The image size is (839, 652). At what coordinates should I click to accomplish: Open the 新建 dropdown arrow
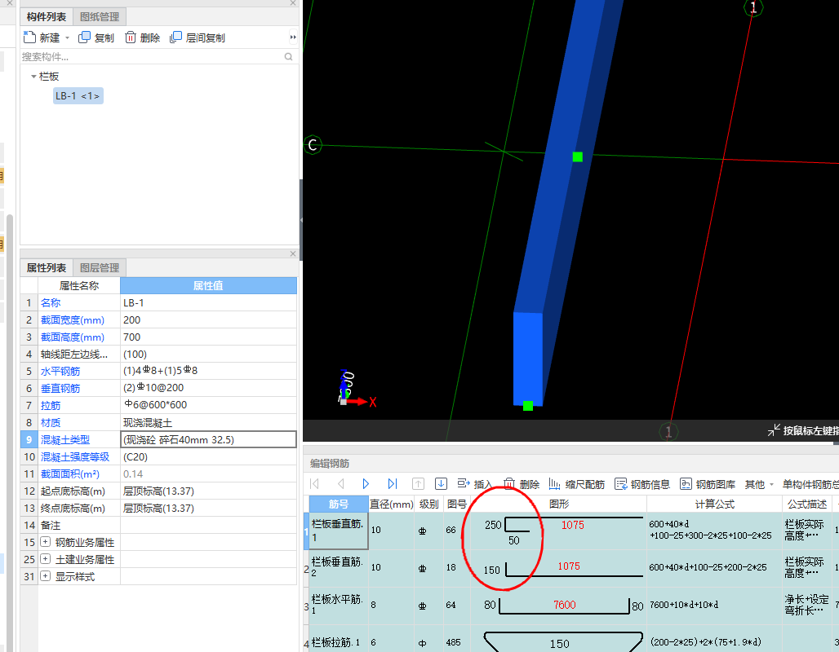tap(68, 38)
